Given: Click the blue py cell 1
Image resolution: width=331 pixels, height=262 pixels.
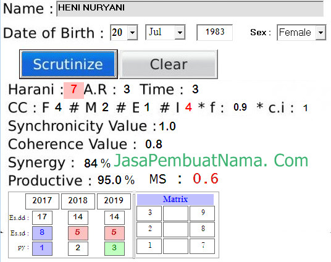Looking at the screenshot, I should [42, 248].
